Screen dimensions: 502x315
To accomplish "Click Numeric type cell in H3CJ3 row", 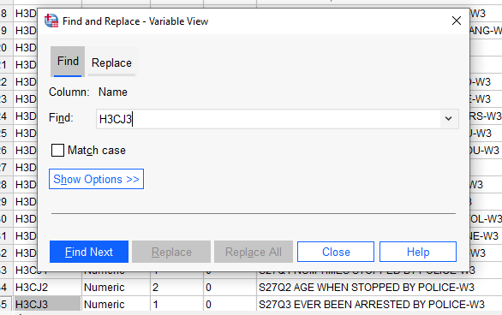I will click(116, 304).
